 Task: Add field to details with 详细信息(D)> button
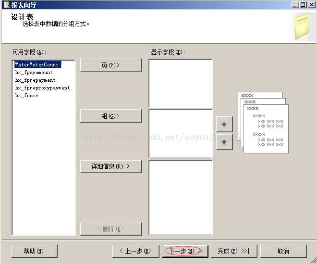point(111,166)
